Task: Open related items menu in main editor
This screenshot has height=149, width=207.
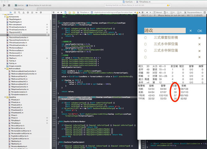Action: click(53, 12)
